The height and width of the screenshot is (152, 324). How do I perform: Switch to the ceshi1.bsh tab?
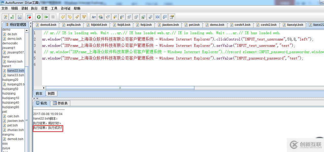240,25
